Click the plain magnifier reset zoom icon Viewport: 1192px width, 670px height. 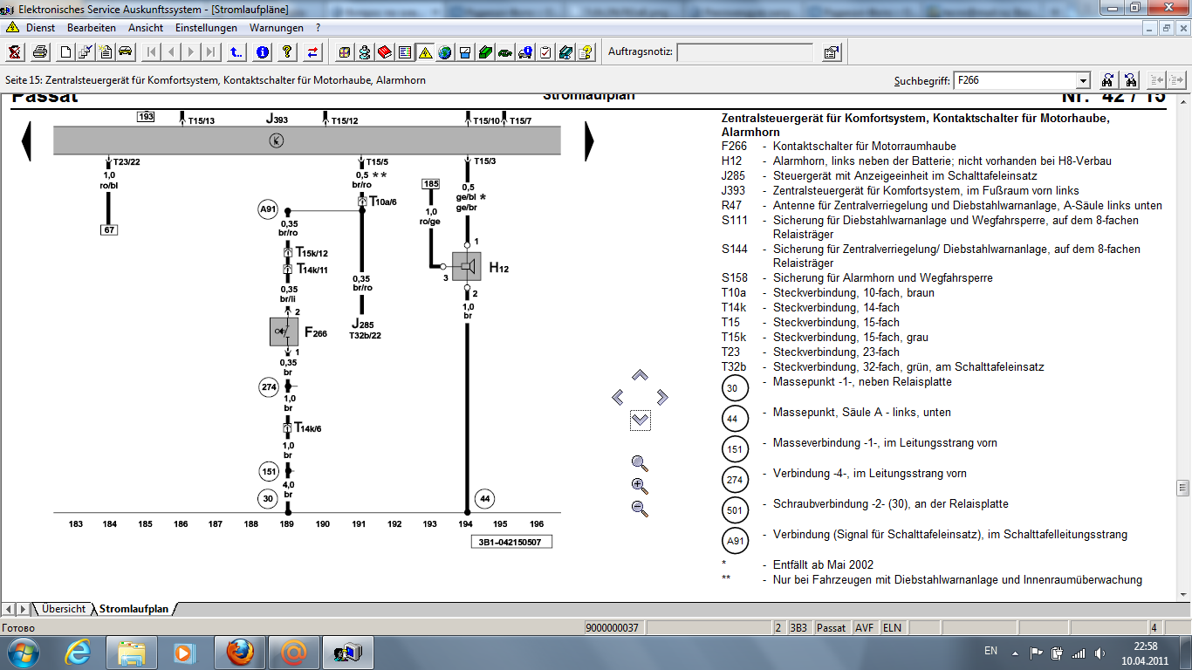click(640, 463)
